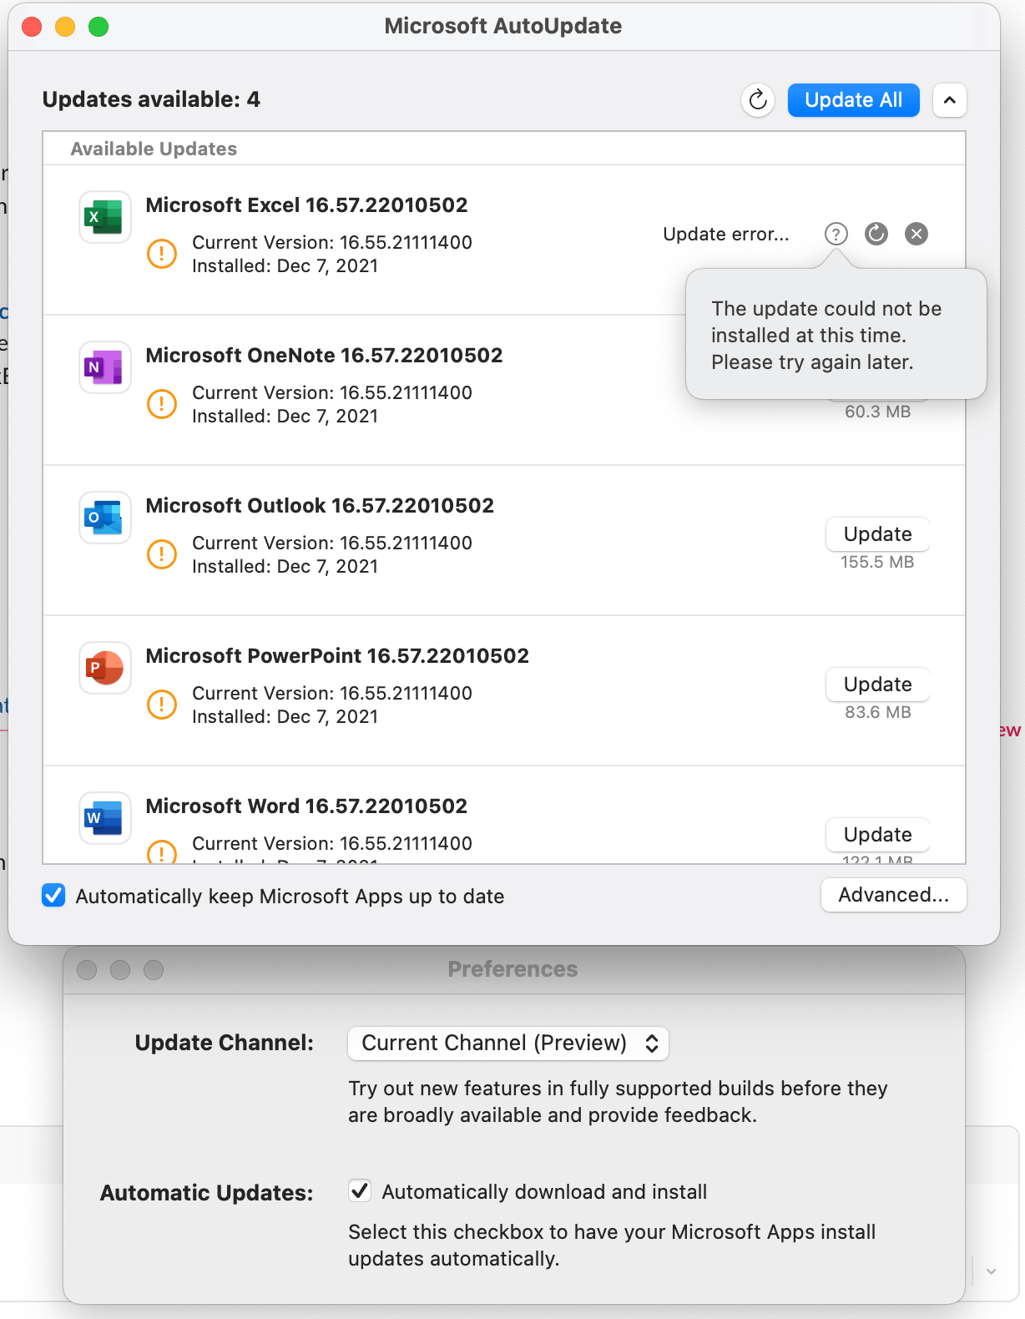Click the Microsoft OneNote app icon

point(105,367)
